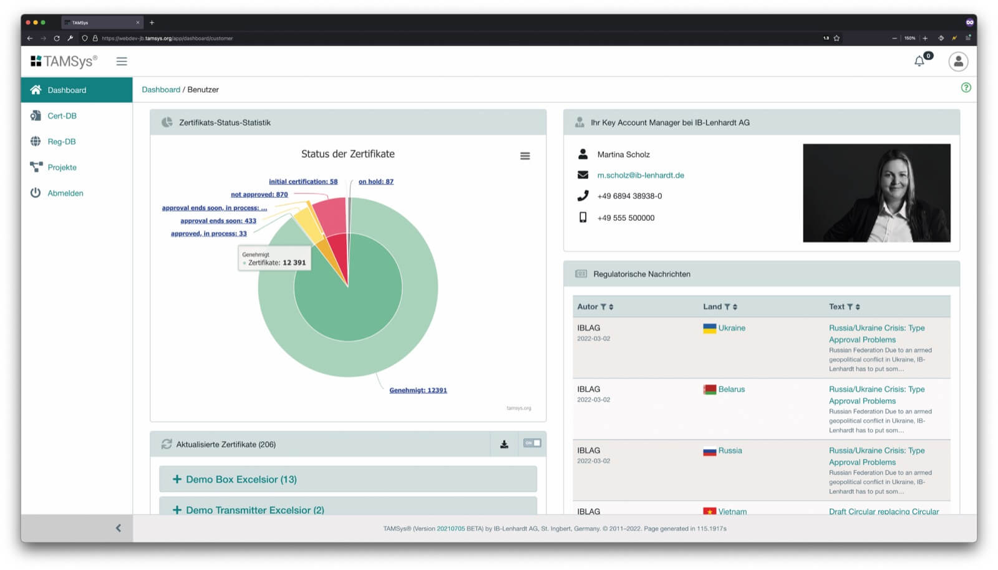998x570 pixels.
Task: Click the Dashboard breadcrumb link
Action: [161, 90]
